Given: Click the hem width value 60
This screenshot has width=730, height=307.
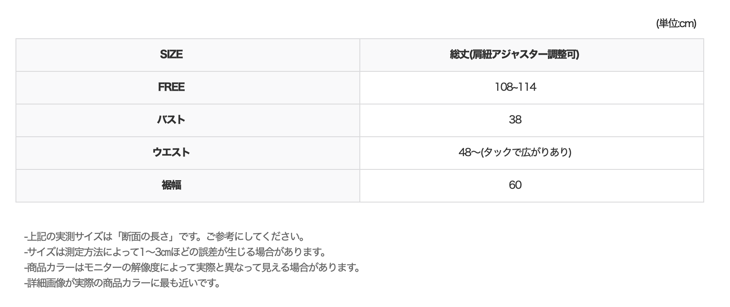Looking at the screenshot, I should tap(515, 185).
